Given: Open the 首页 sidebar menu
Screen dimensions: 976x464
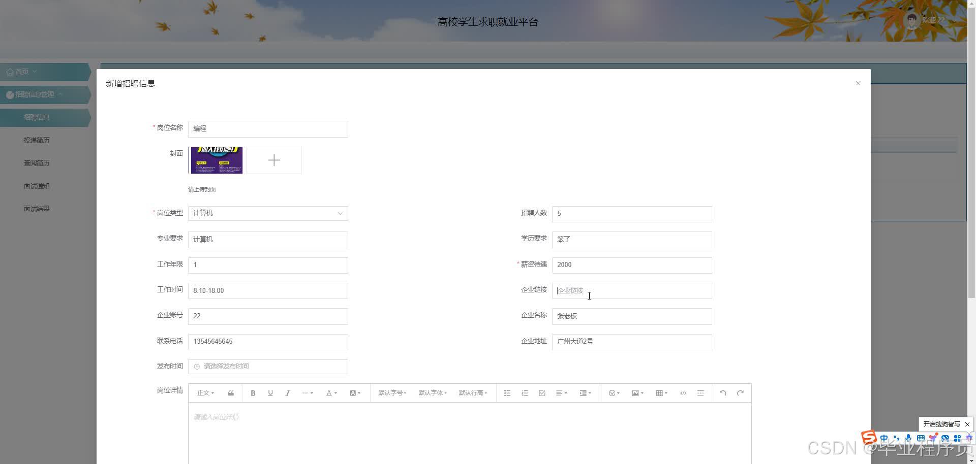Looking at the screenshot, I should (x=45, y=72).
